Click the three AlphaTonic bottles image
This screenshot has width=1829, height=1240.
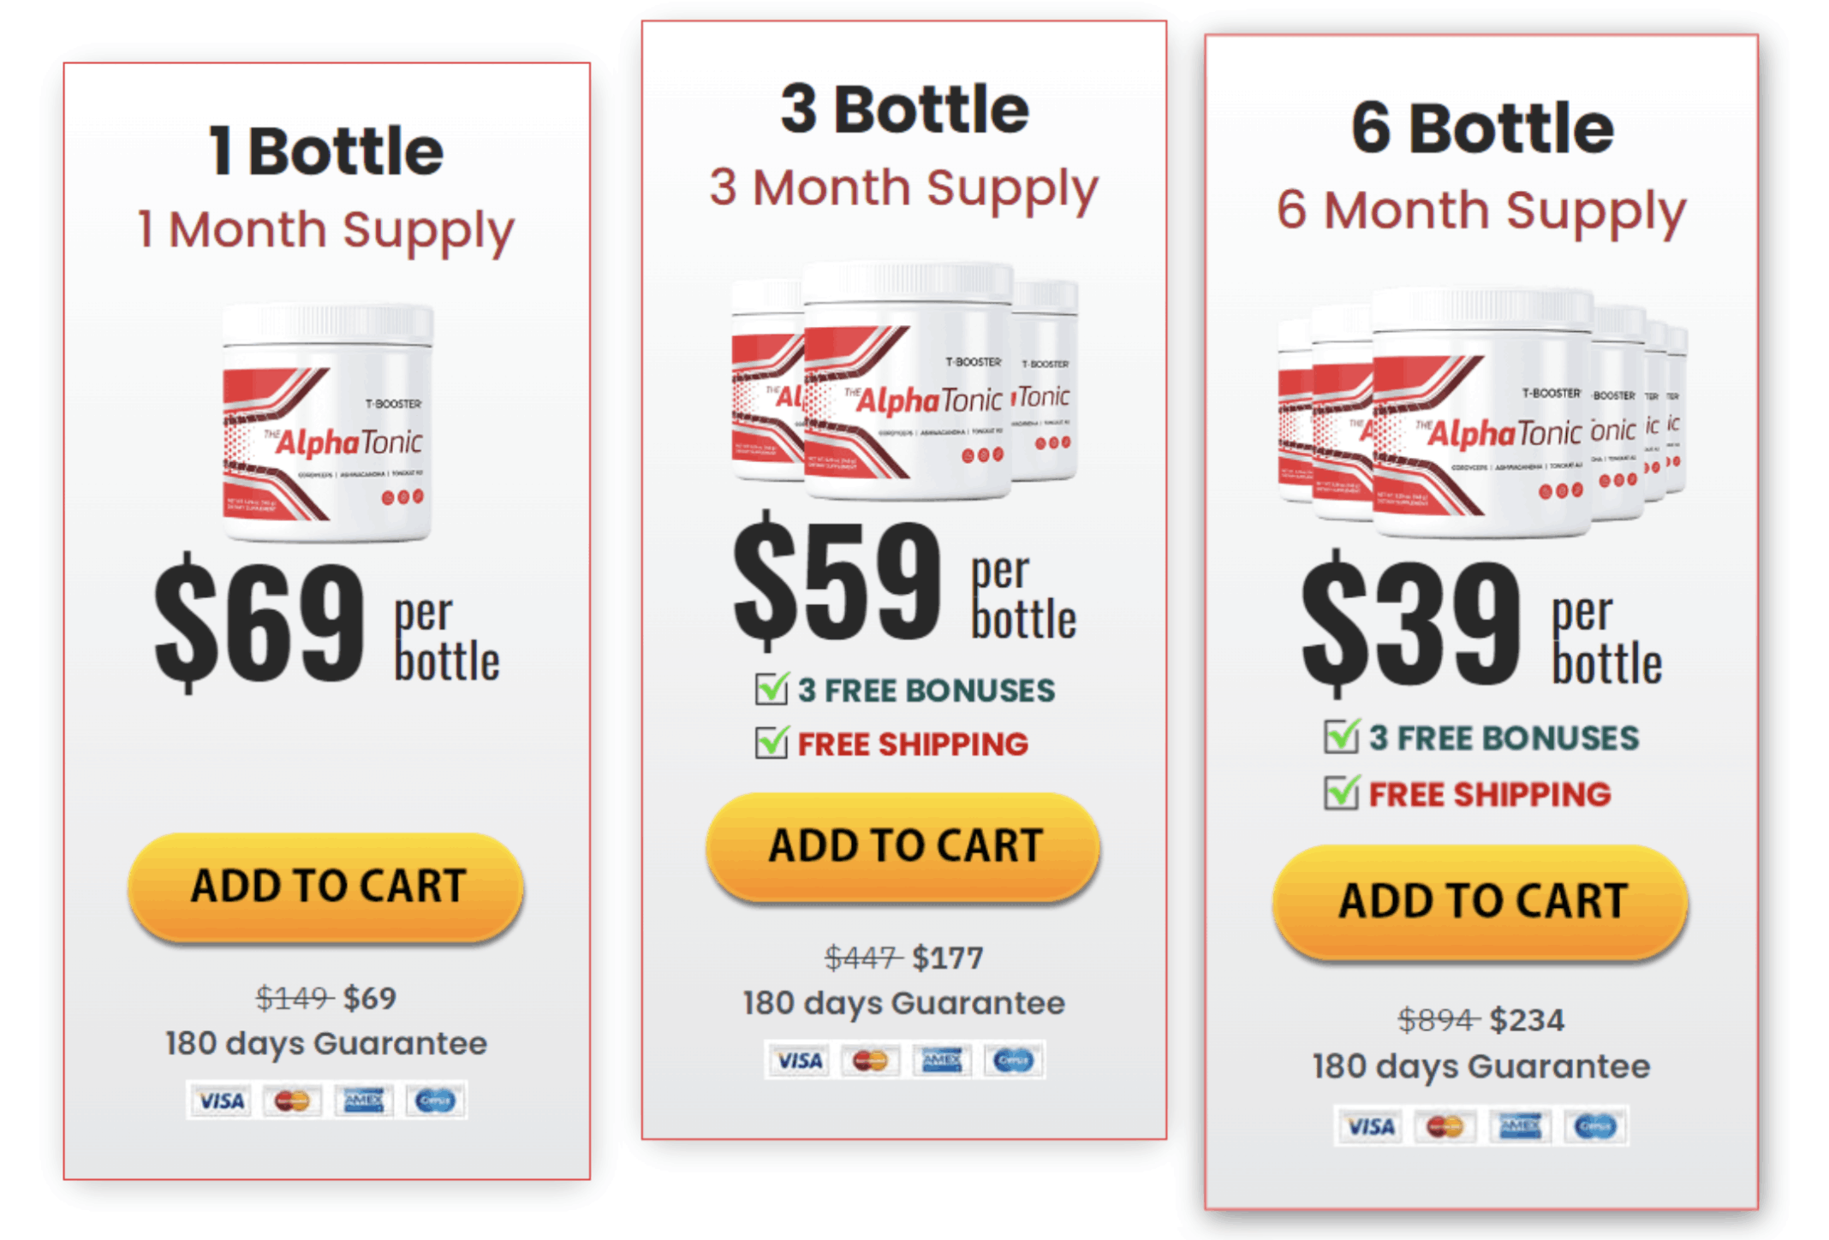pyautogui.click(x=904, y=382)
